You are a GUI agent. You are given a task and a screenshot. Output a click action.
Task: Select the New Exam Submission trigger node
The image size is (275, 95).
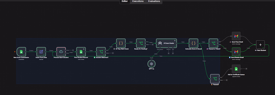(21, 52)
